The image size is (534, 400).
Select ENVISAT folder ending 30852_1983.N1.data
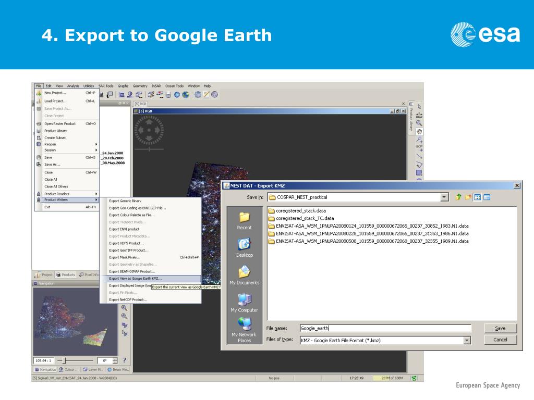point(369,226)
